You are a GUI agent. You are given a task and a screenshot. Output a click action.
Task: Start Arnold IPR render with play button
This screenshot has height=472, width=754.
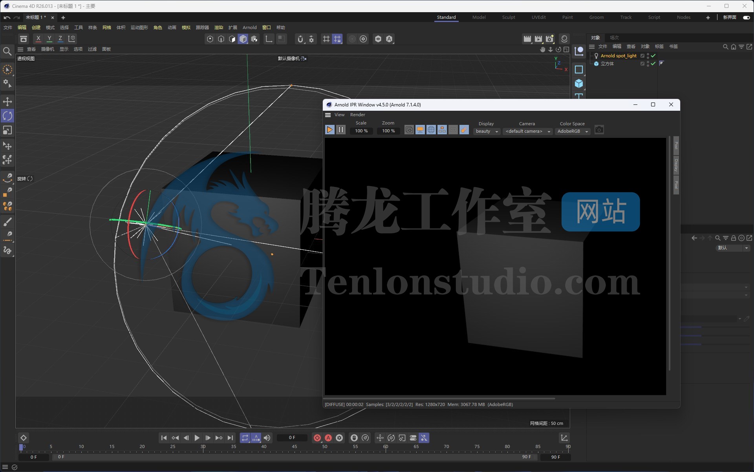[x=330, y=130]
